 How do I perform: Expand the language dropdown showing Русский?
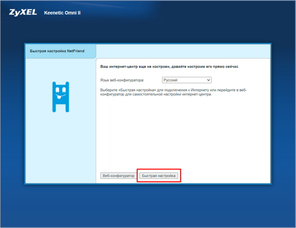(x=187, y=80)
